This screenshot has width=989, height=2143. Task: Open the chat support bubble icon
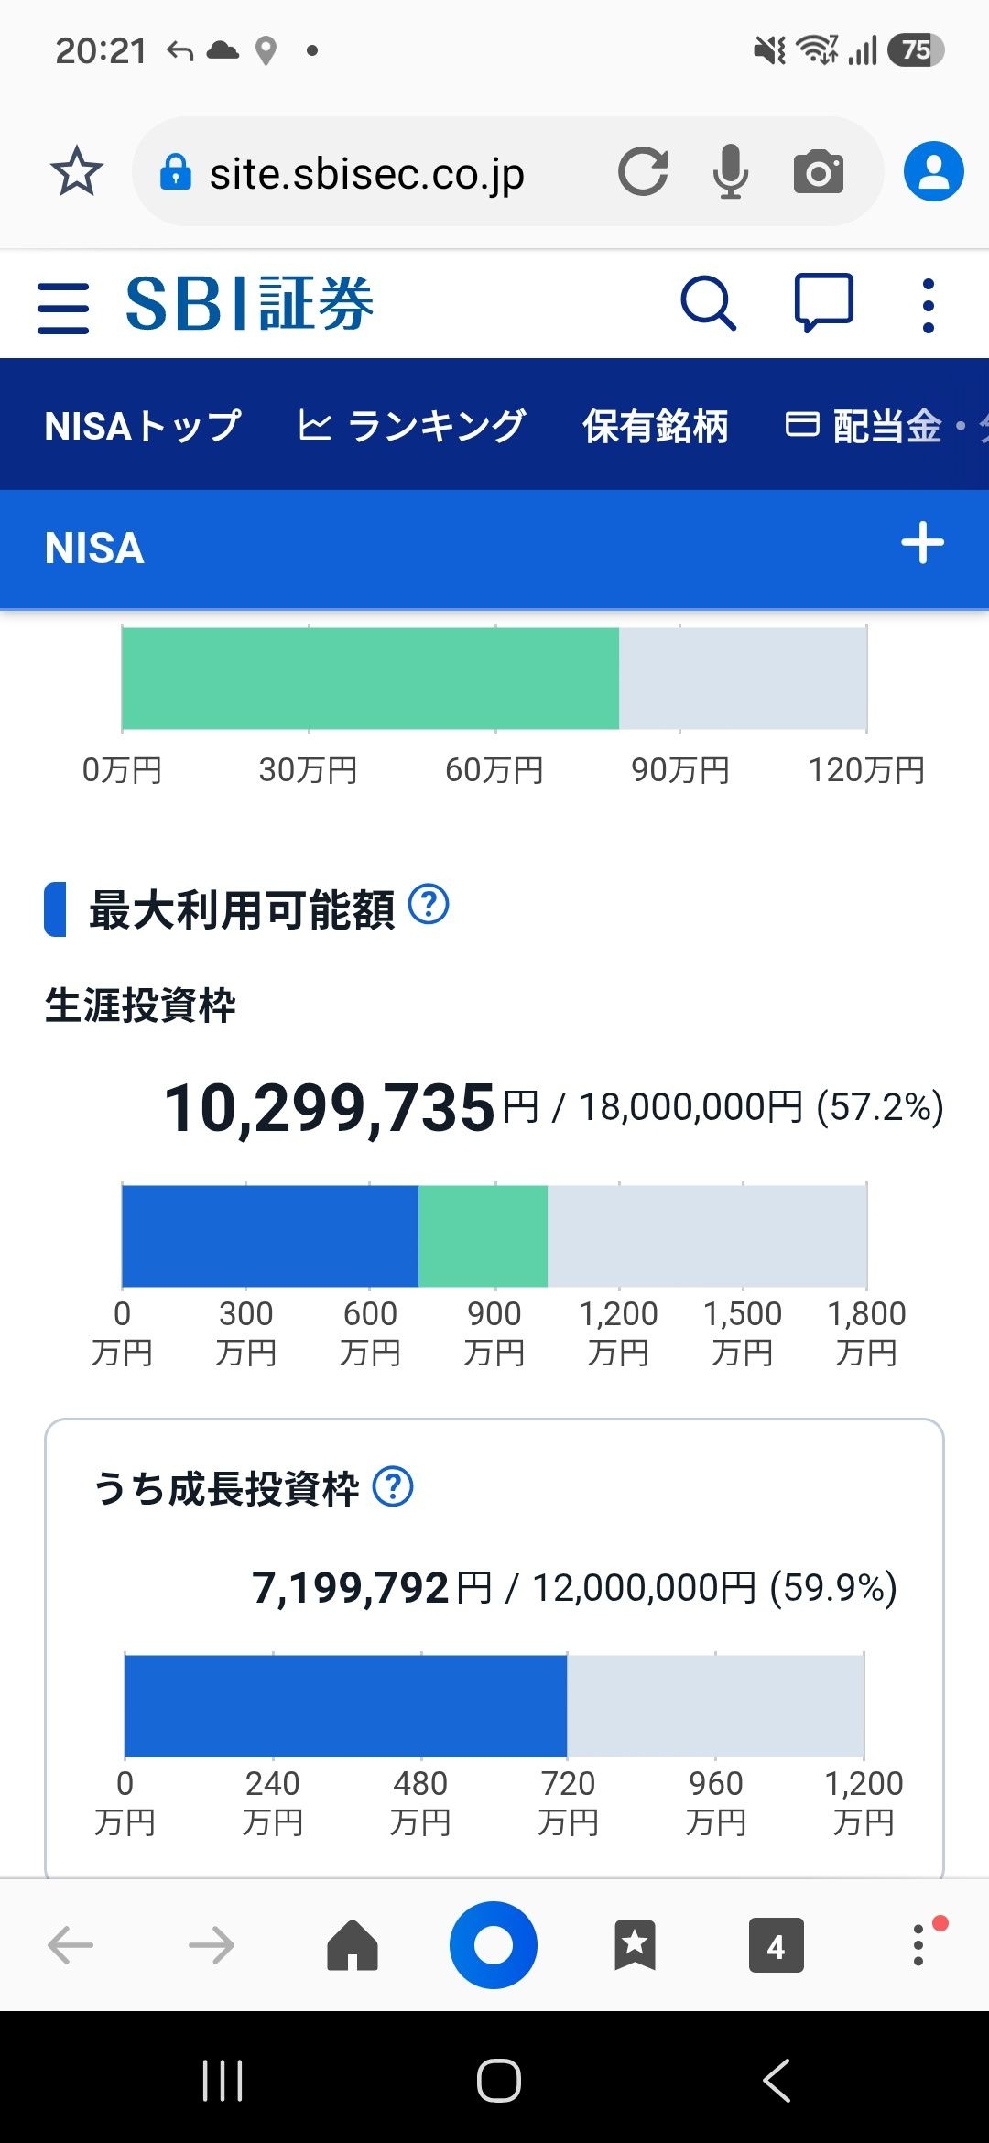tap(823, 303)
